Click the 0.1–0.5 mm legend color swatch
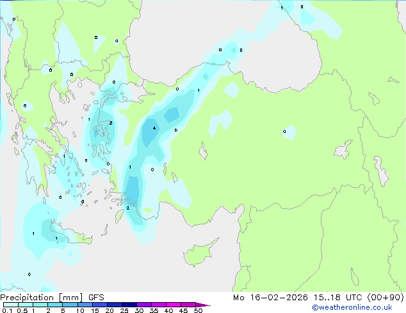The width and height of the screenshot is (406, 313). click(11, 305)
